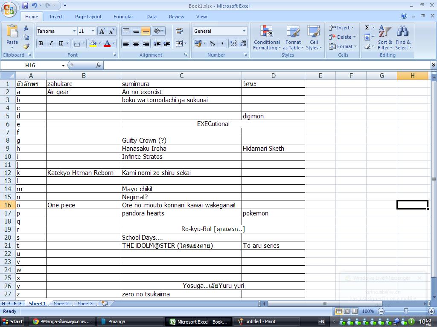Align text left in cell
The width and height of the screenshot is (437, 327).
click(126, 43)
